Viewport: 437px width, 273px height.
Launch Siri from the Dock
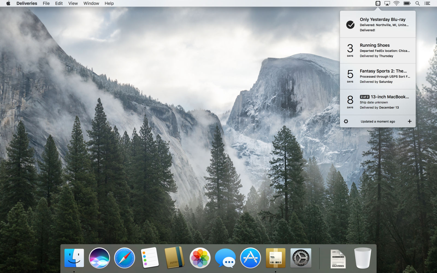pyautogui.click(x=99, y=258)
